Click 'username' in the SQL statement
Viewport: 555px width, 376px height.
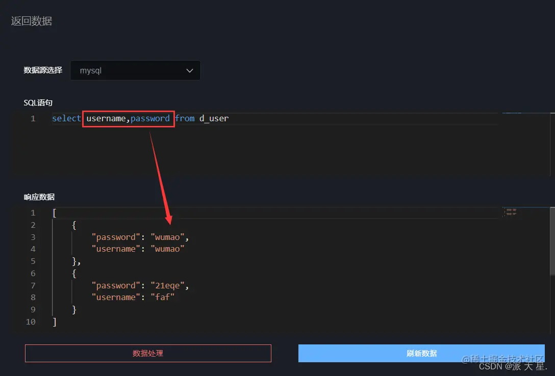click(106, 118)
